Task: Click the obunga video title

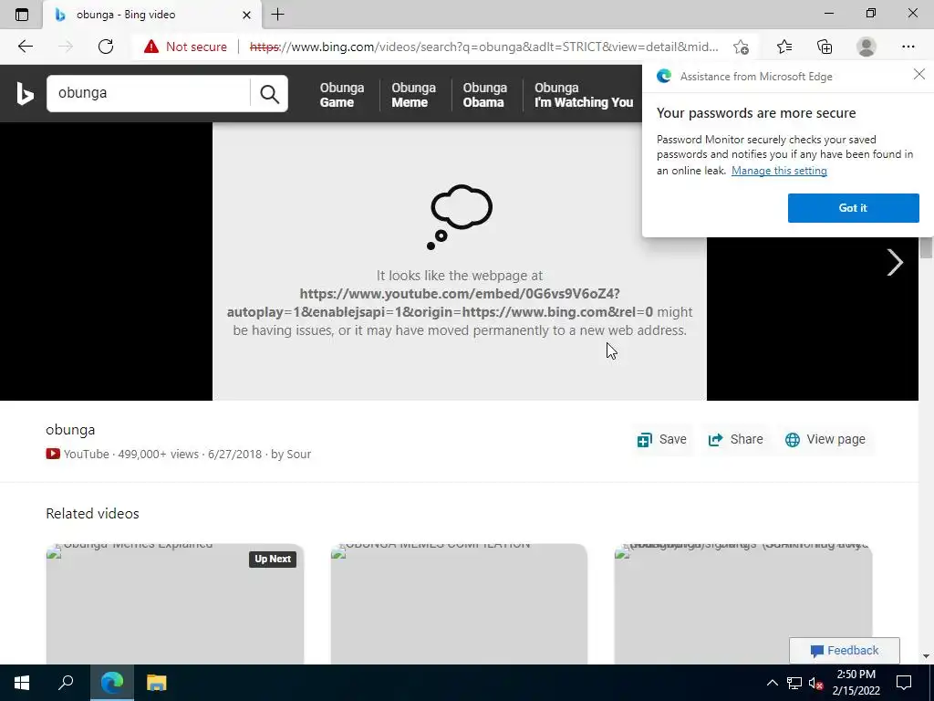Action: point(70,430)
